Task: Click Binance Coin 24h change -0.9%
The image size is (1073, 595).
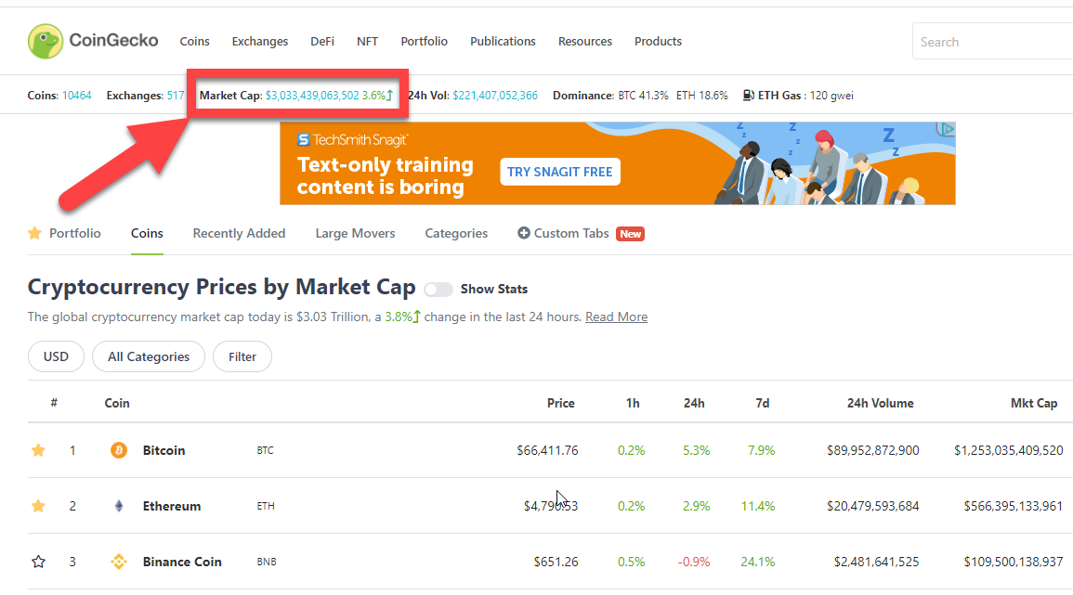Action: [694, 562]
